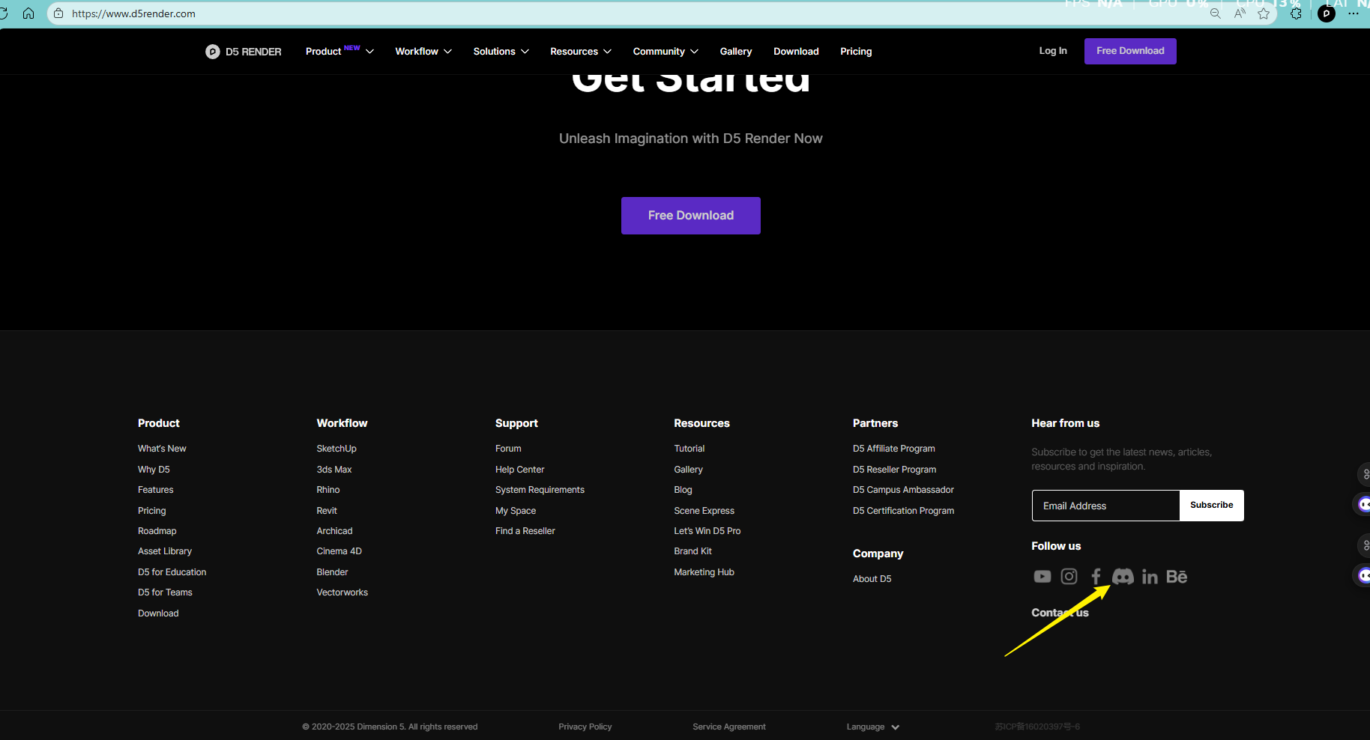
Task: Open the Behance social icon
Action: click(x=1177, y=576)
